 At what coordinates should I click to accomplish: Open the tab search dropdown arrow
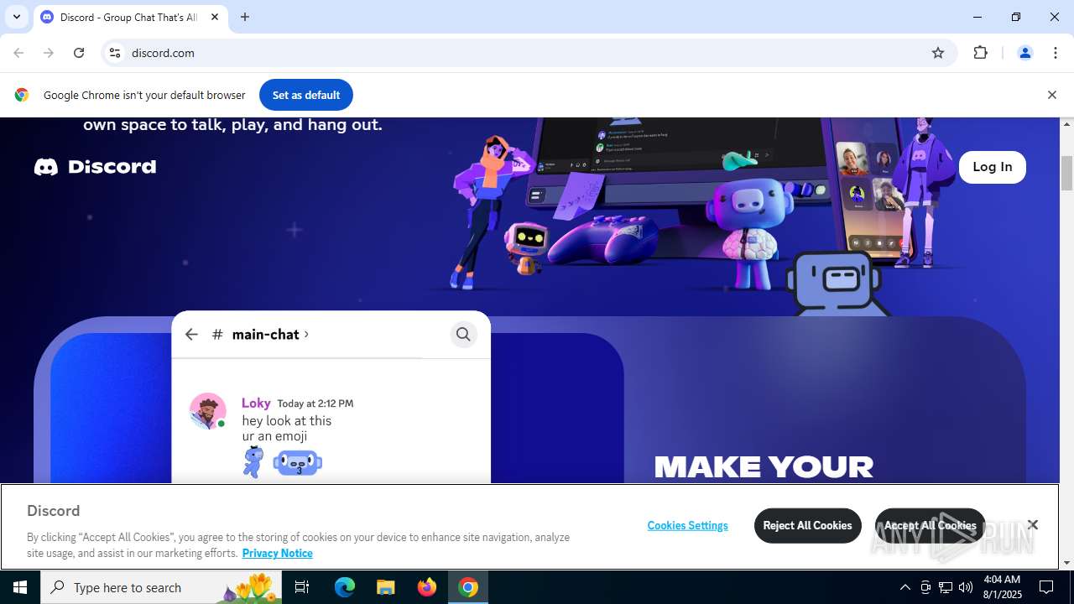point(17,17)
